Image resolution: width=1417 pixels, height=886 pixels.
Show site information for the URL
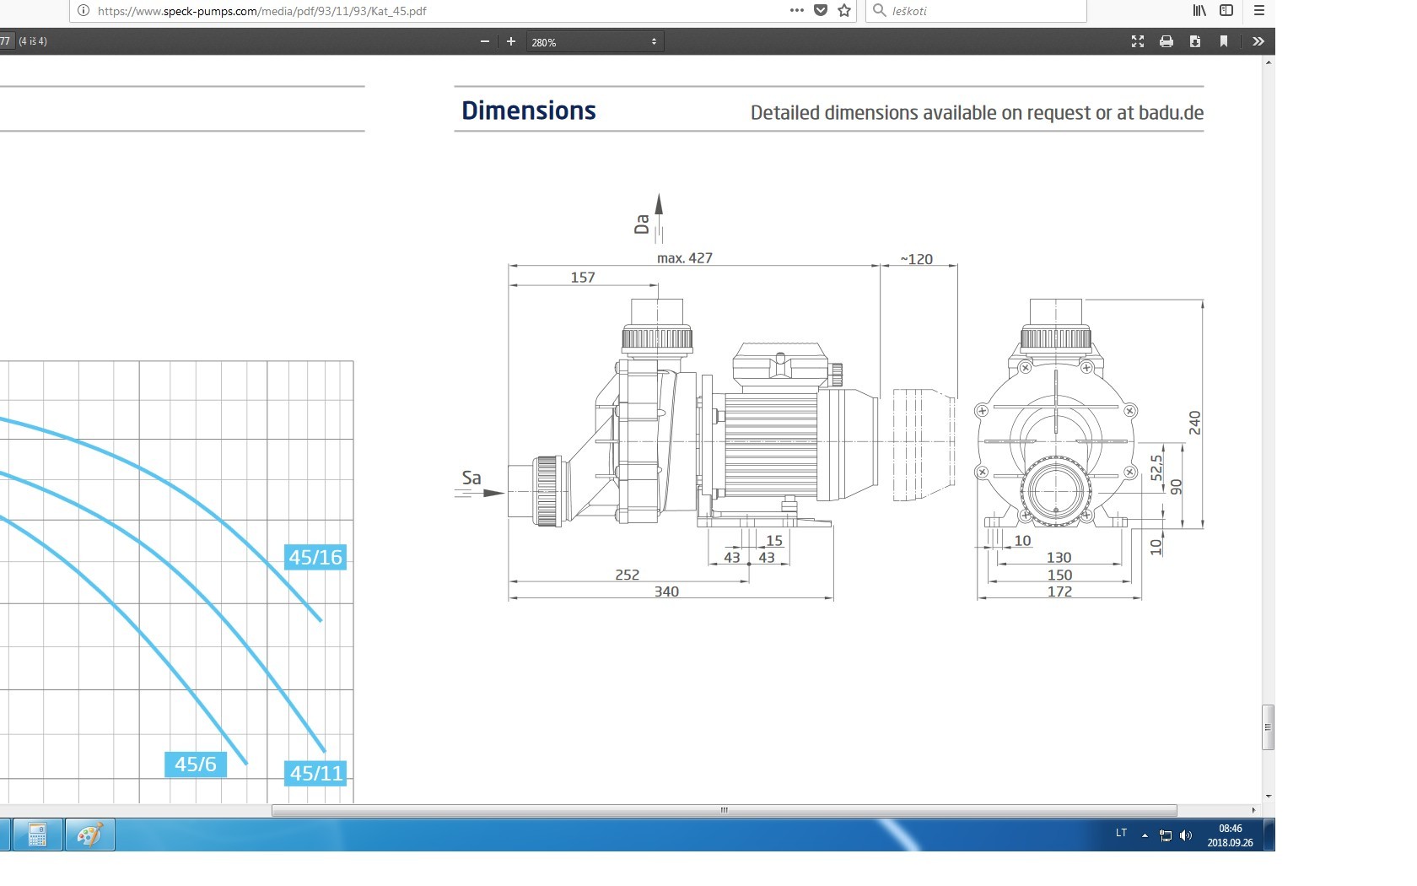click(x=84, y=10)
